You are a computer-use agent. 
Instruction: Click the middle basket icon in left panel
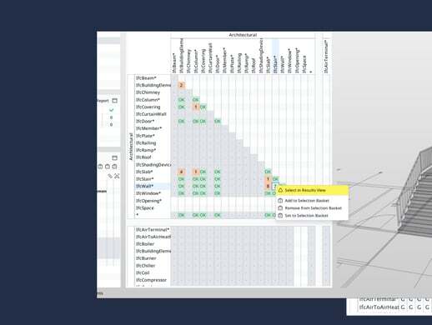(x=108, y=167)
